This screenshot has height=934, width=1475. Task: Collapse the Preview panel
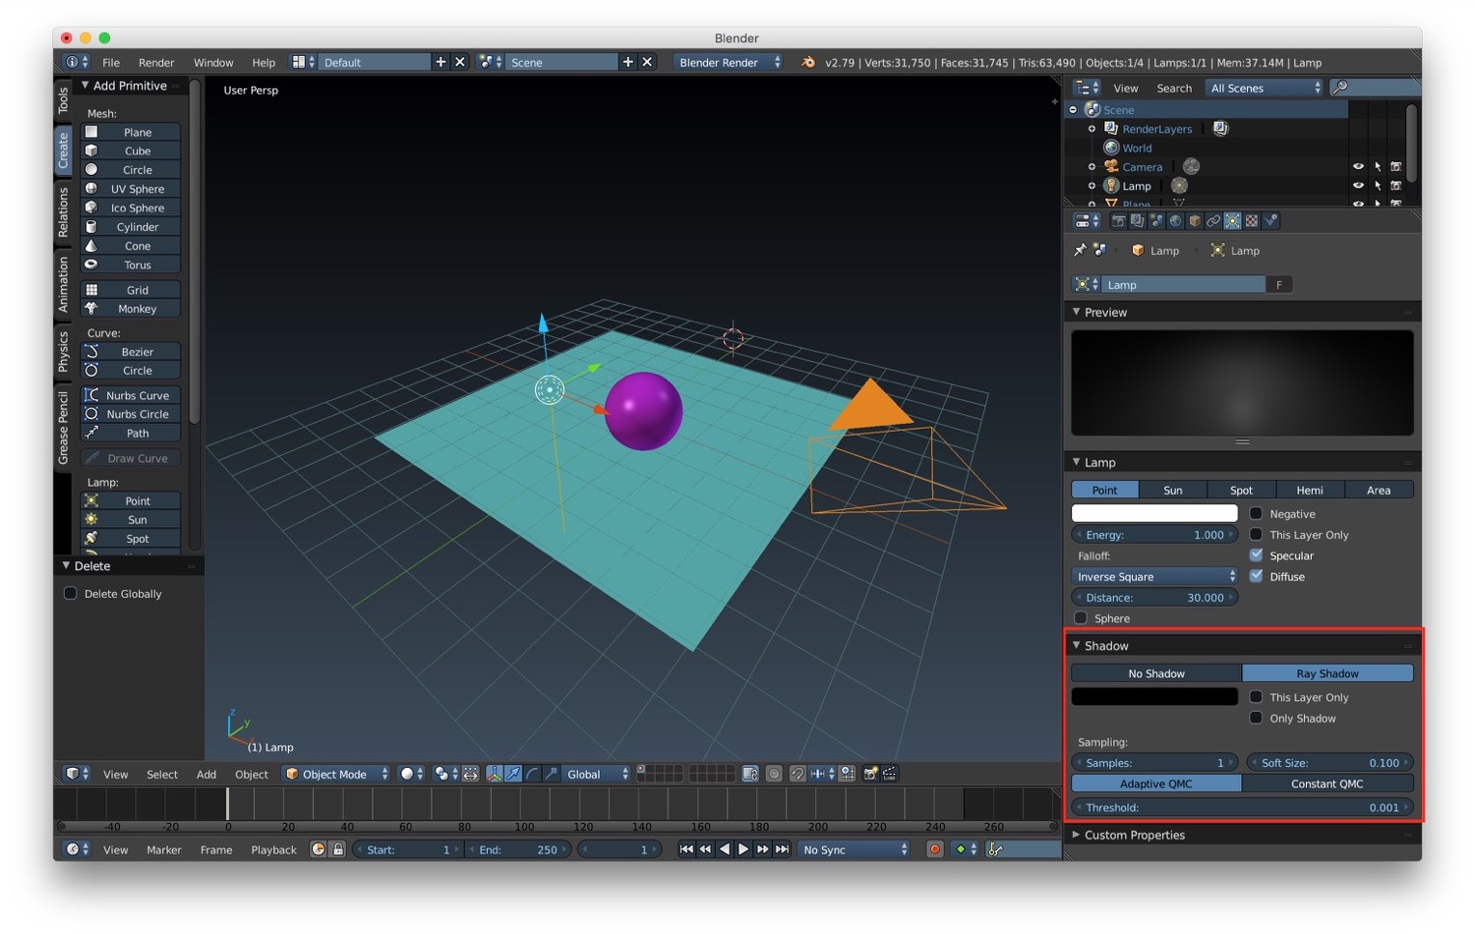(x=1077, y=312)
